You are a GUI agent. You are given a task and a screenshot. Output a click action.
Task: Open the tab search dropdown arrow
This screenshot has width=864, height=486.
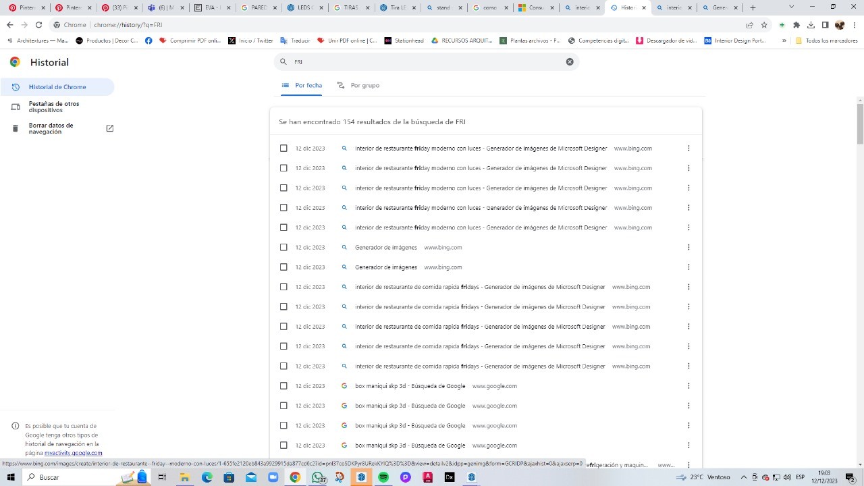(x=791, y=7)
